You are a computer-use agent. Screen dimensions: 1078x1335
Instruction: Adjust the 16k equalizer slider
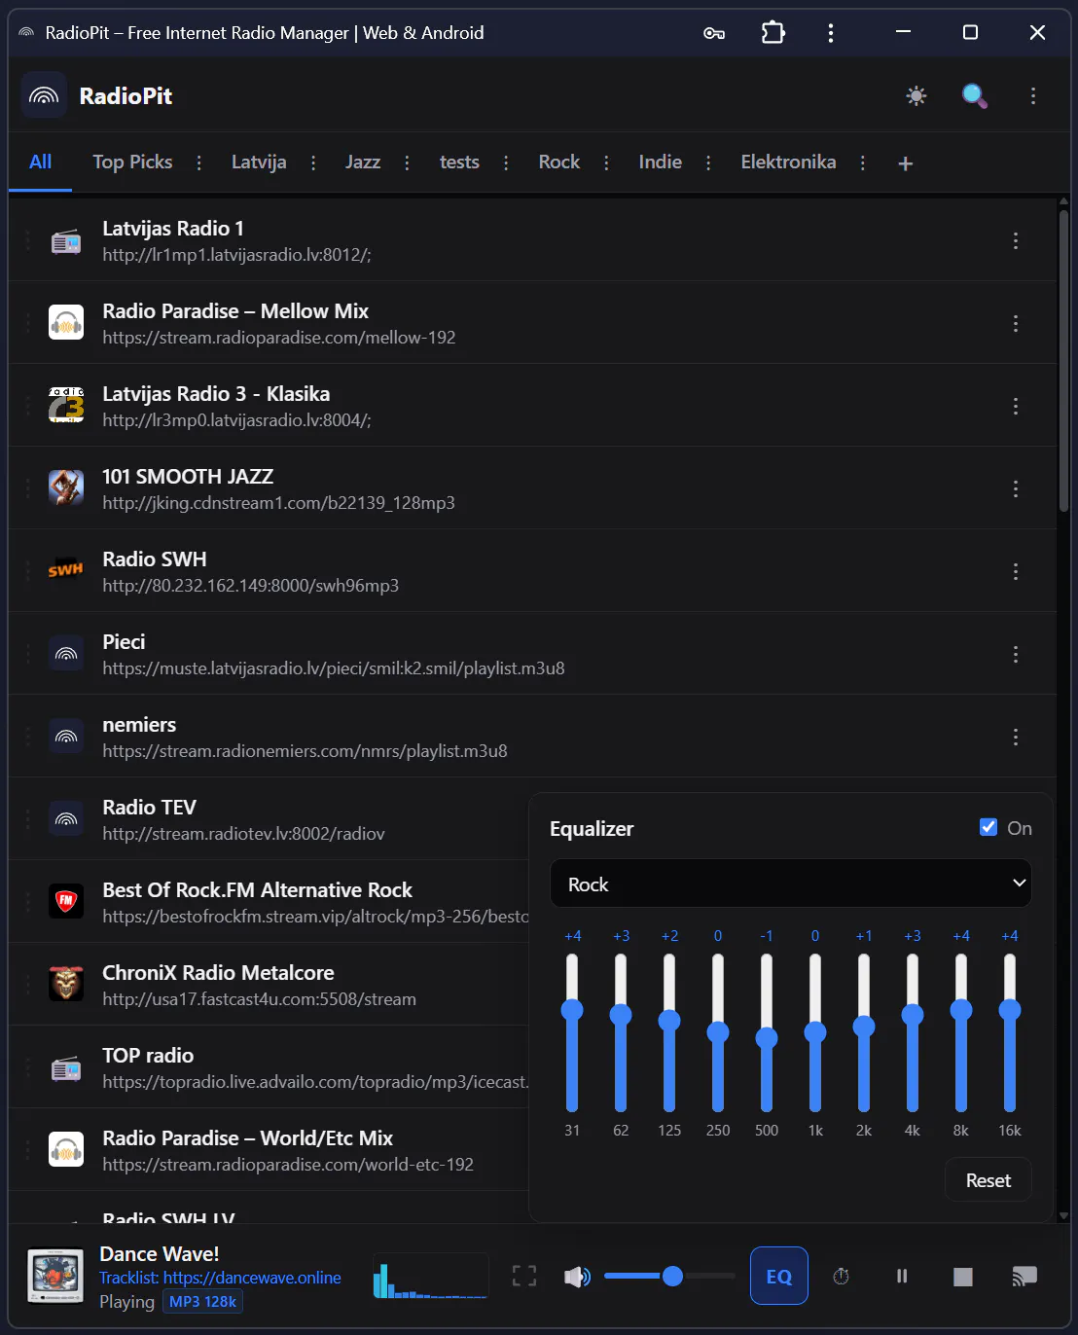click(1010, 1032)
